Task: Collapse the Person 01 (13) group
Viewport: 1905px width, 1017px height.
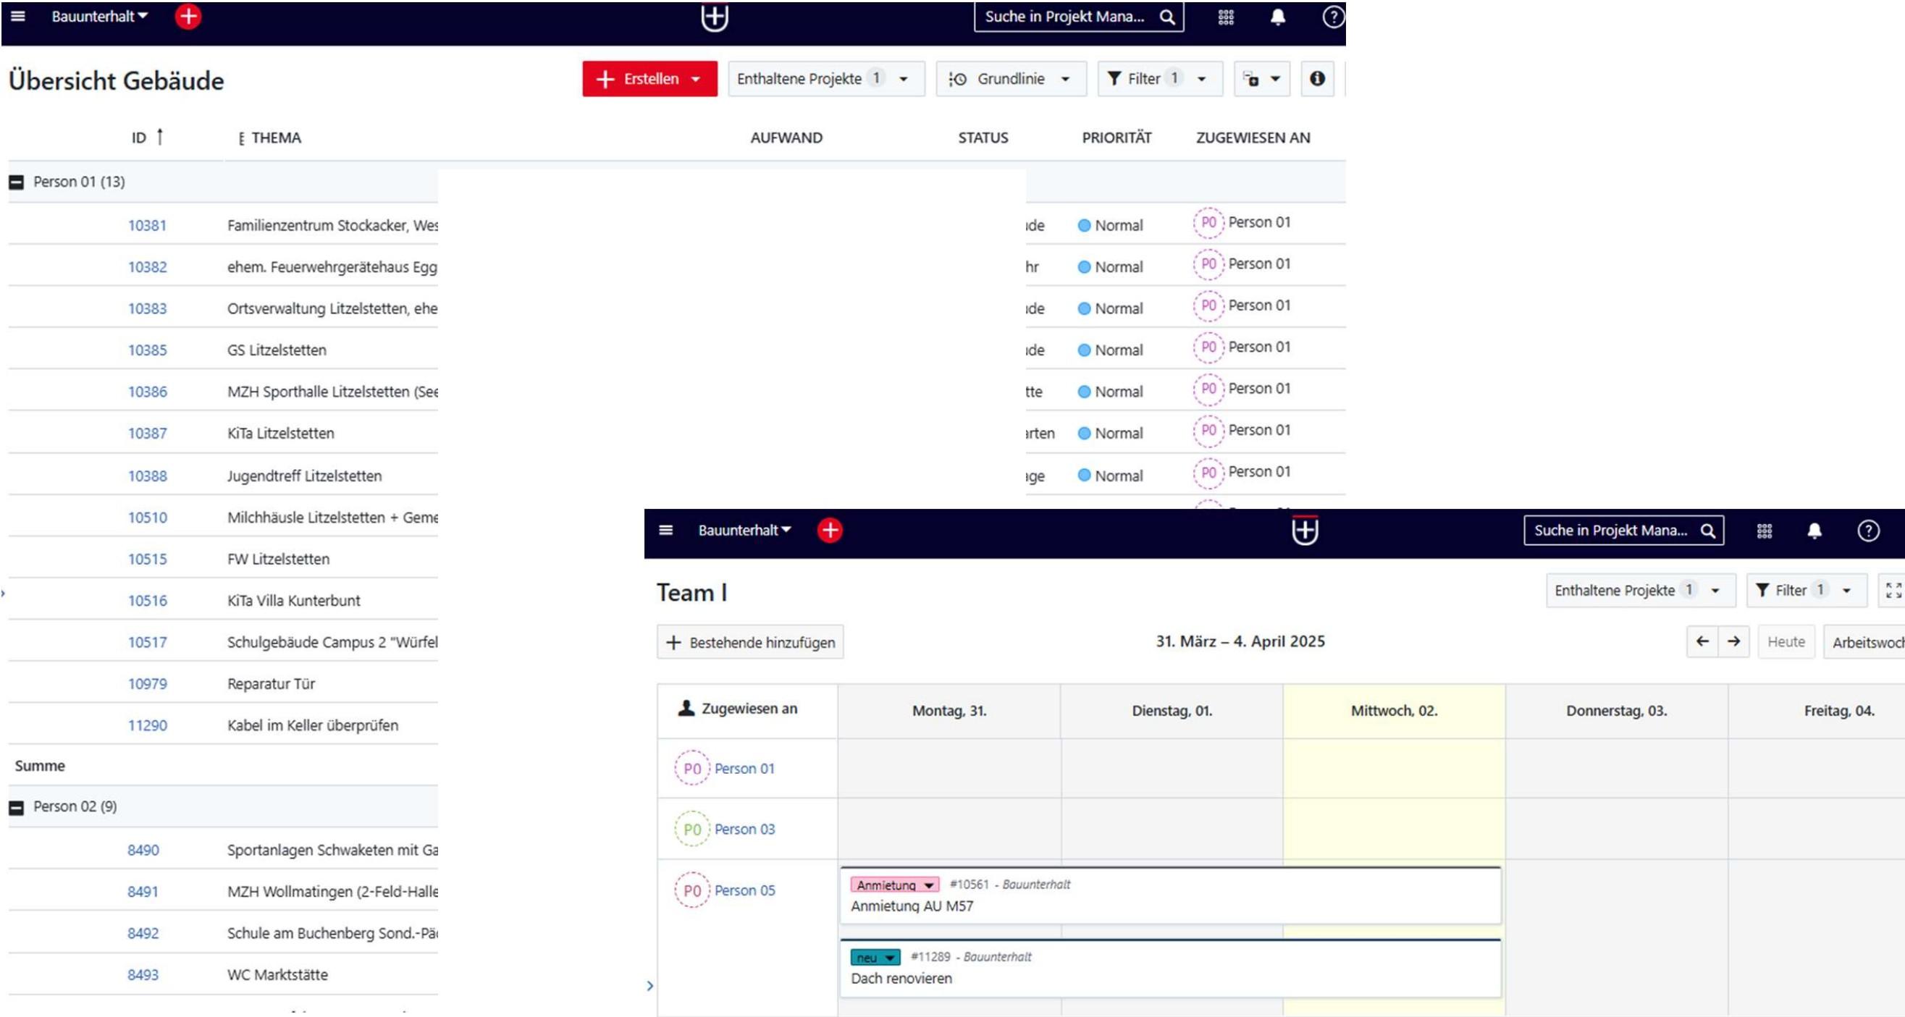Action: coord(16,182)
